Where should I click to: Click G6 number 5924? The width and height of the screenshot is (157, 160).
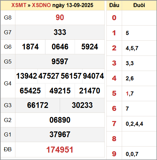90,47
